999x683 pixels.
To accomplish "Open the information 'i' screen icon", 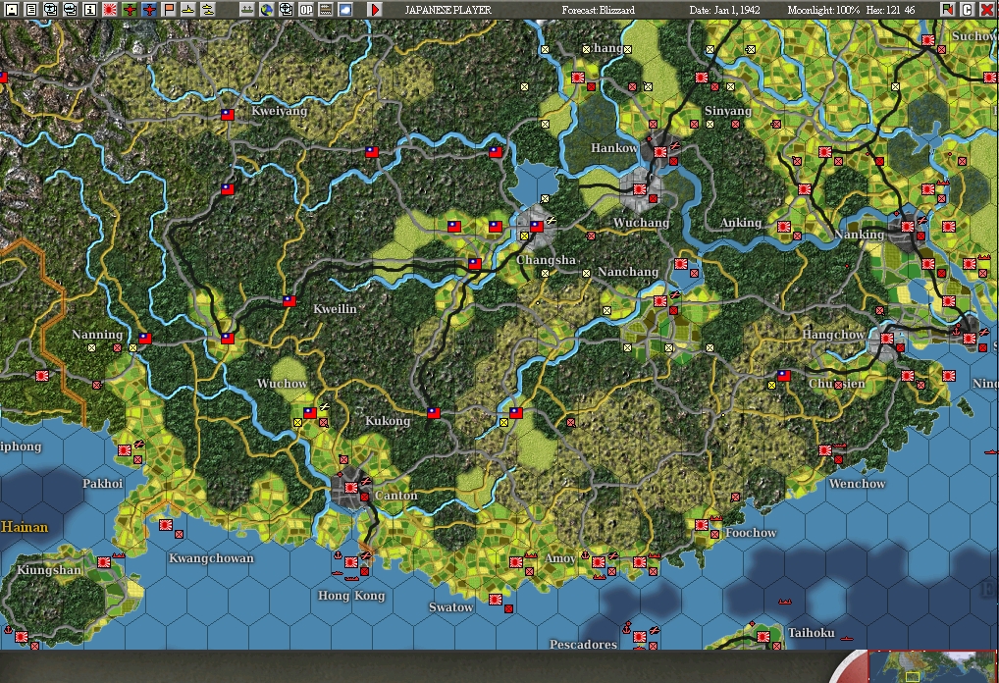I will coord(90,10).
